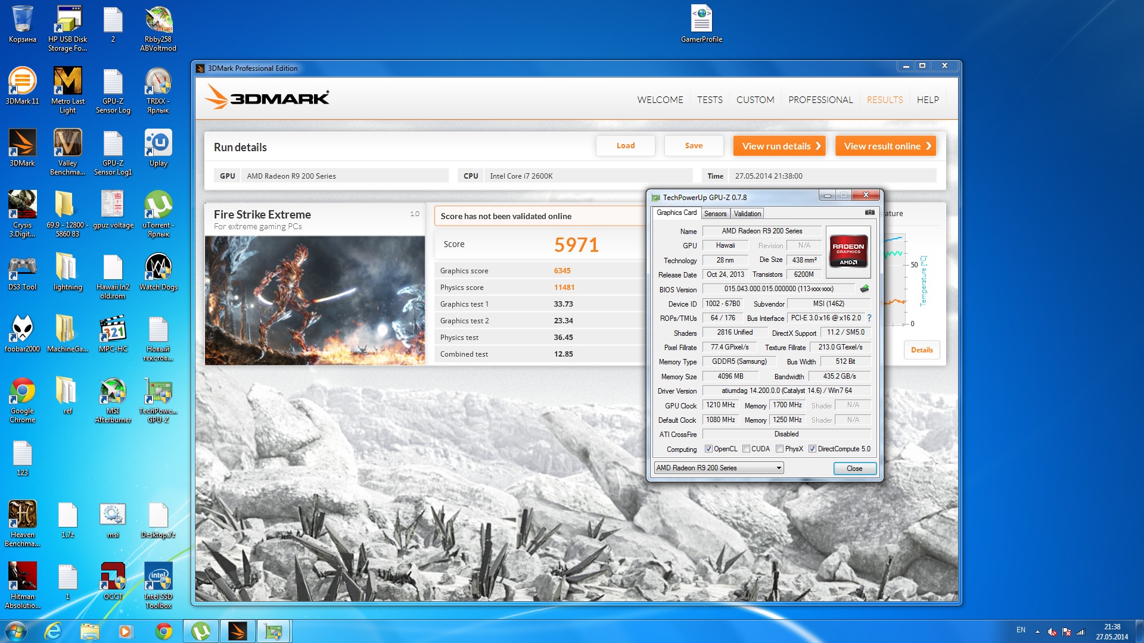1144x643 pixels.
Task: Click the BIOS version save chip icon
Action: coord(865,289)
